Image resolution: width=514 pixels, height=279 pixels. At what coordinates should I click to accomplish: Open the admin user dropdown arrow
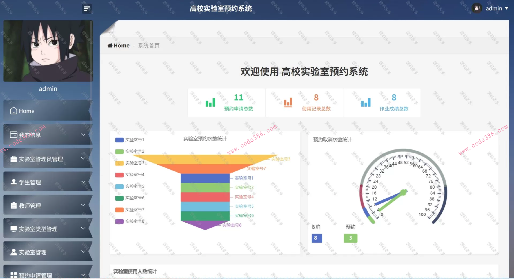[506, 9]
